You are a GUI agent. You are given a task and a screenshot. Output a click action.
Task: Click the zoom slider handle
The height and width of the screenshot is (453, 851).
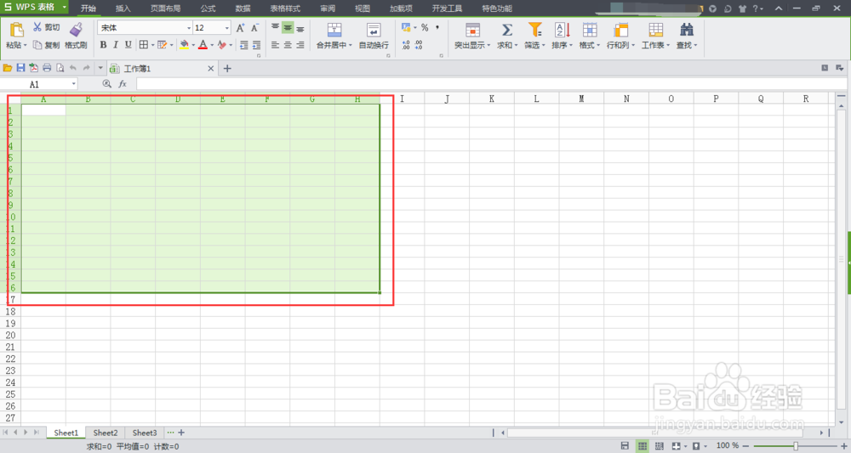point(796,445)
